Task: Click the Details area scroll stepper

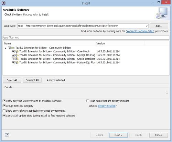Action: coord(167,92)
